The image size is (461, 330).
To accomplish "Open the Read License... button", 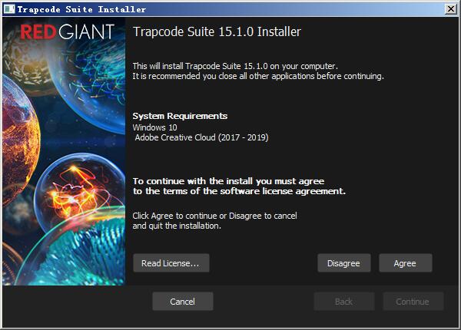I will coord(171,263).
